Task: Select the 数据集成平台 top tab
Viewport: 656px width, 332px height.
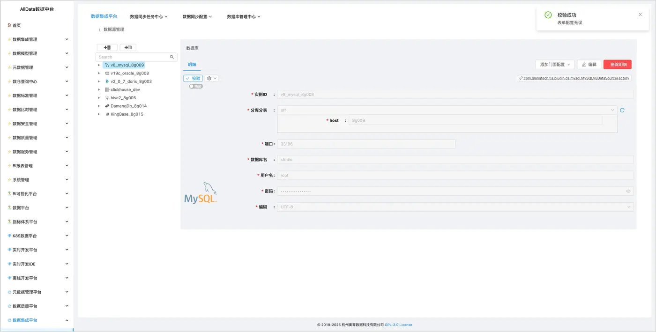Action: click(104, 16)
